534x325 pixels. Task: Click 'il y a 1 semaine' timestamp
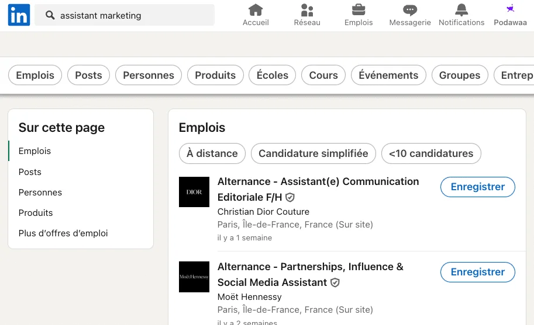(244, 237)
